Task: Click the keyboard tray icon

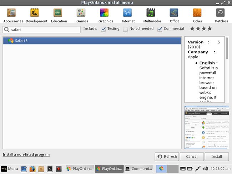Action: [x=183, y=169]
